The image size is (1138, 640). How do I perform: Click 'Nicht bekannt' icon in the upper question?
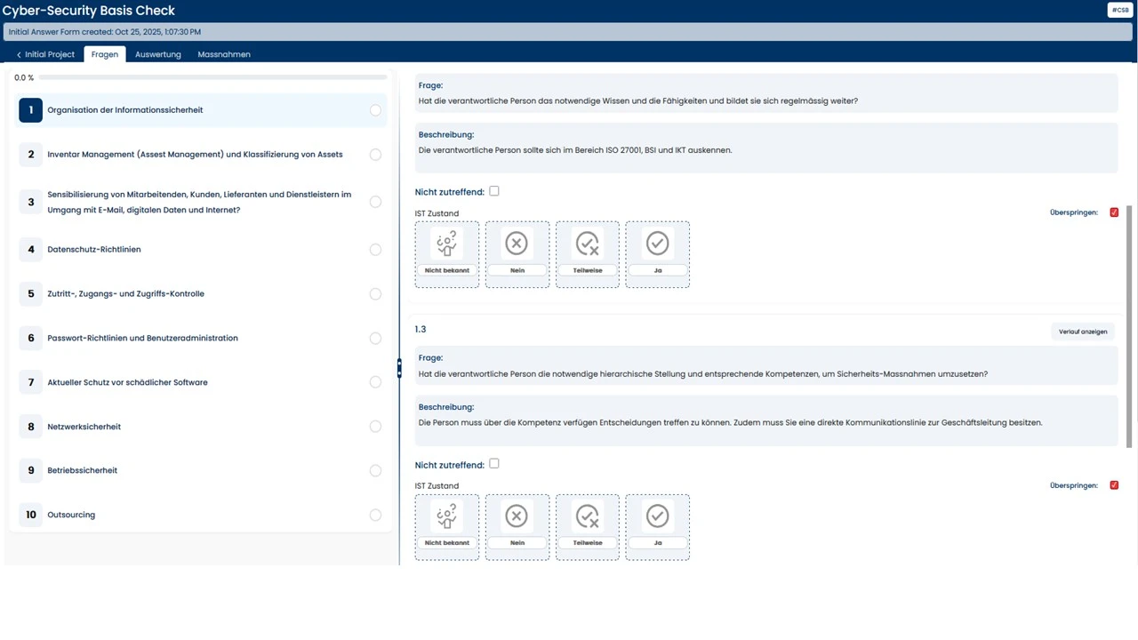446,244
